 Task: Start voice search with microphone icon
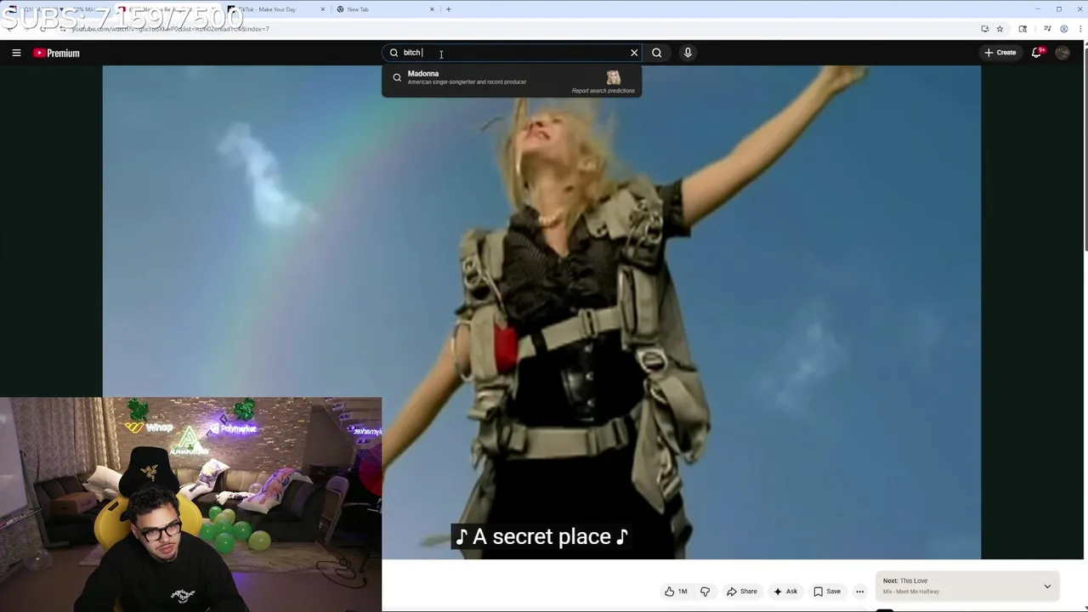click(688, 53)
